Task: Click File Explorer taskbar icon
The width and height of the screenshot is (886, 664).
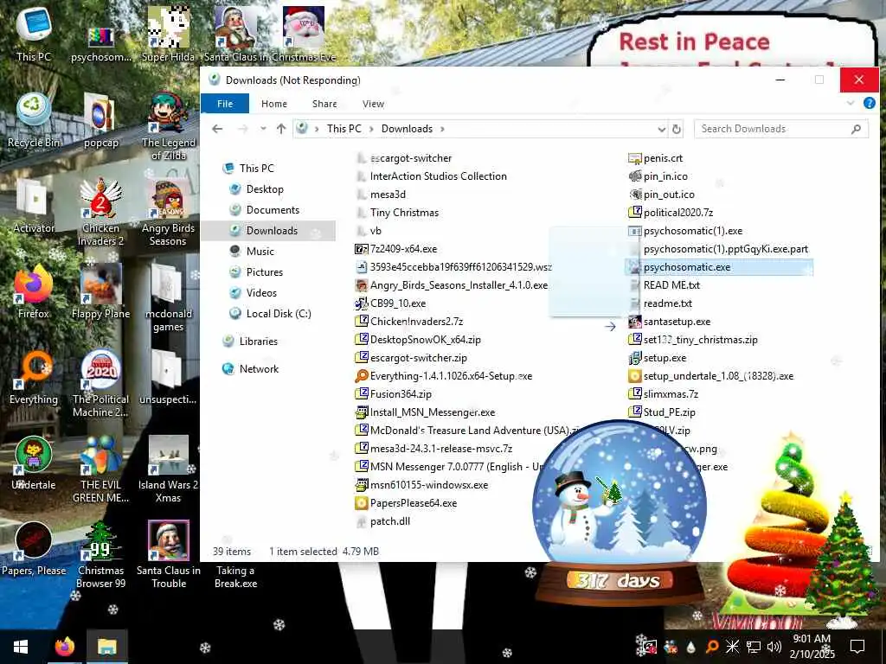Action: pyautogui.click(x=106, y=647)
